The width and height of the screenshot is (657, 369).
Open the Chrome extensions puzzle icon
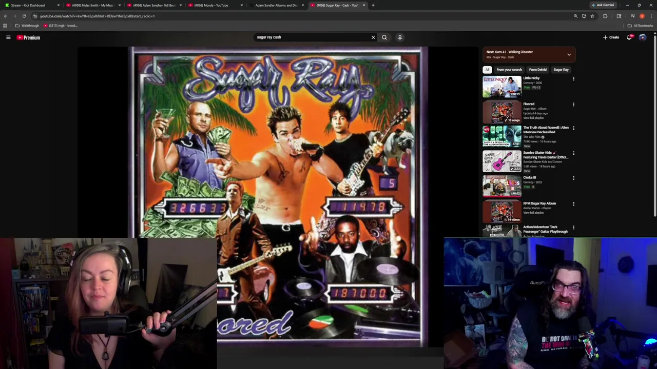tap(605, 16)
